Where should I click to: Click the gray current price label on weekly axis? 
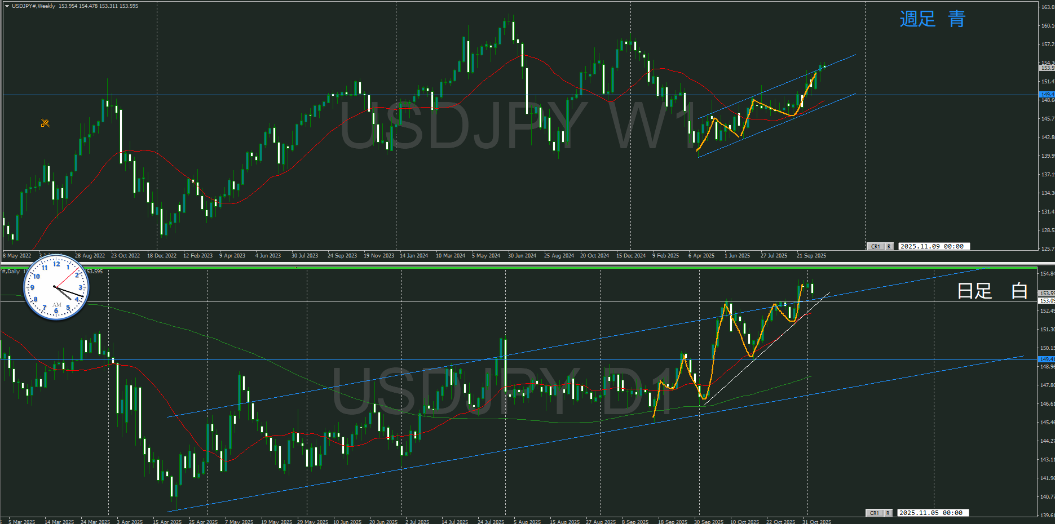click(x=1047, y=68)
